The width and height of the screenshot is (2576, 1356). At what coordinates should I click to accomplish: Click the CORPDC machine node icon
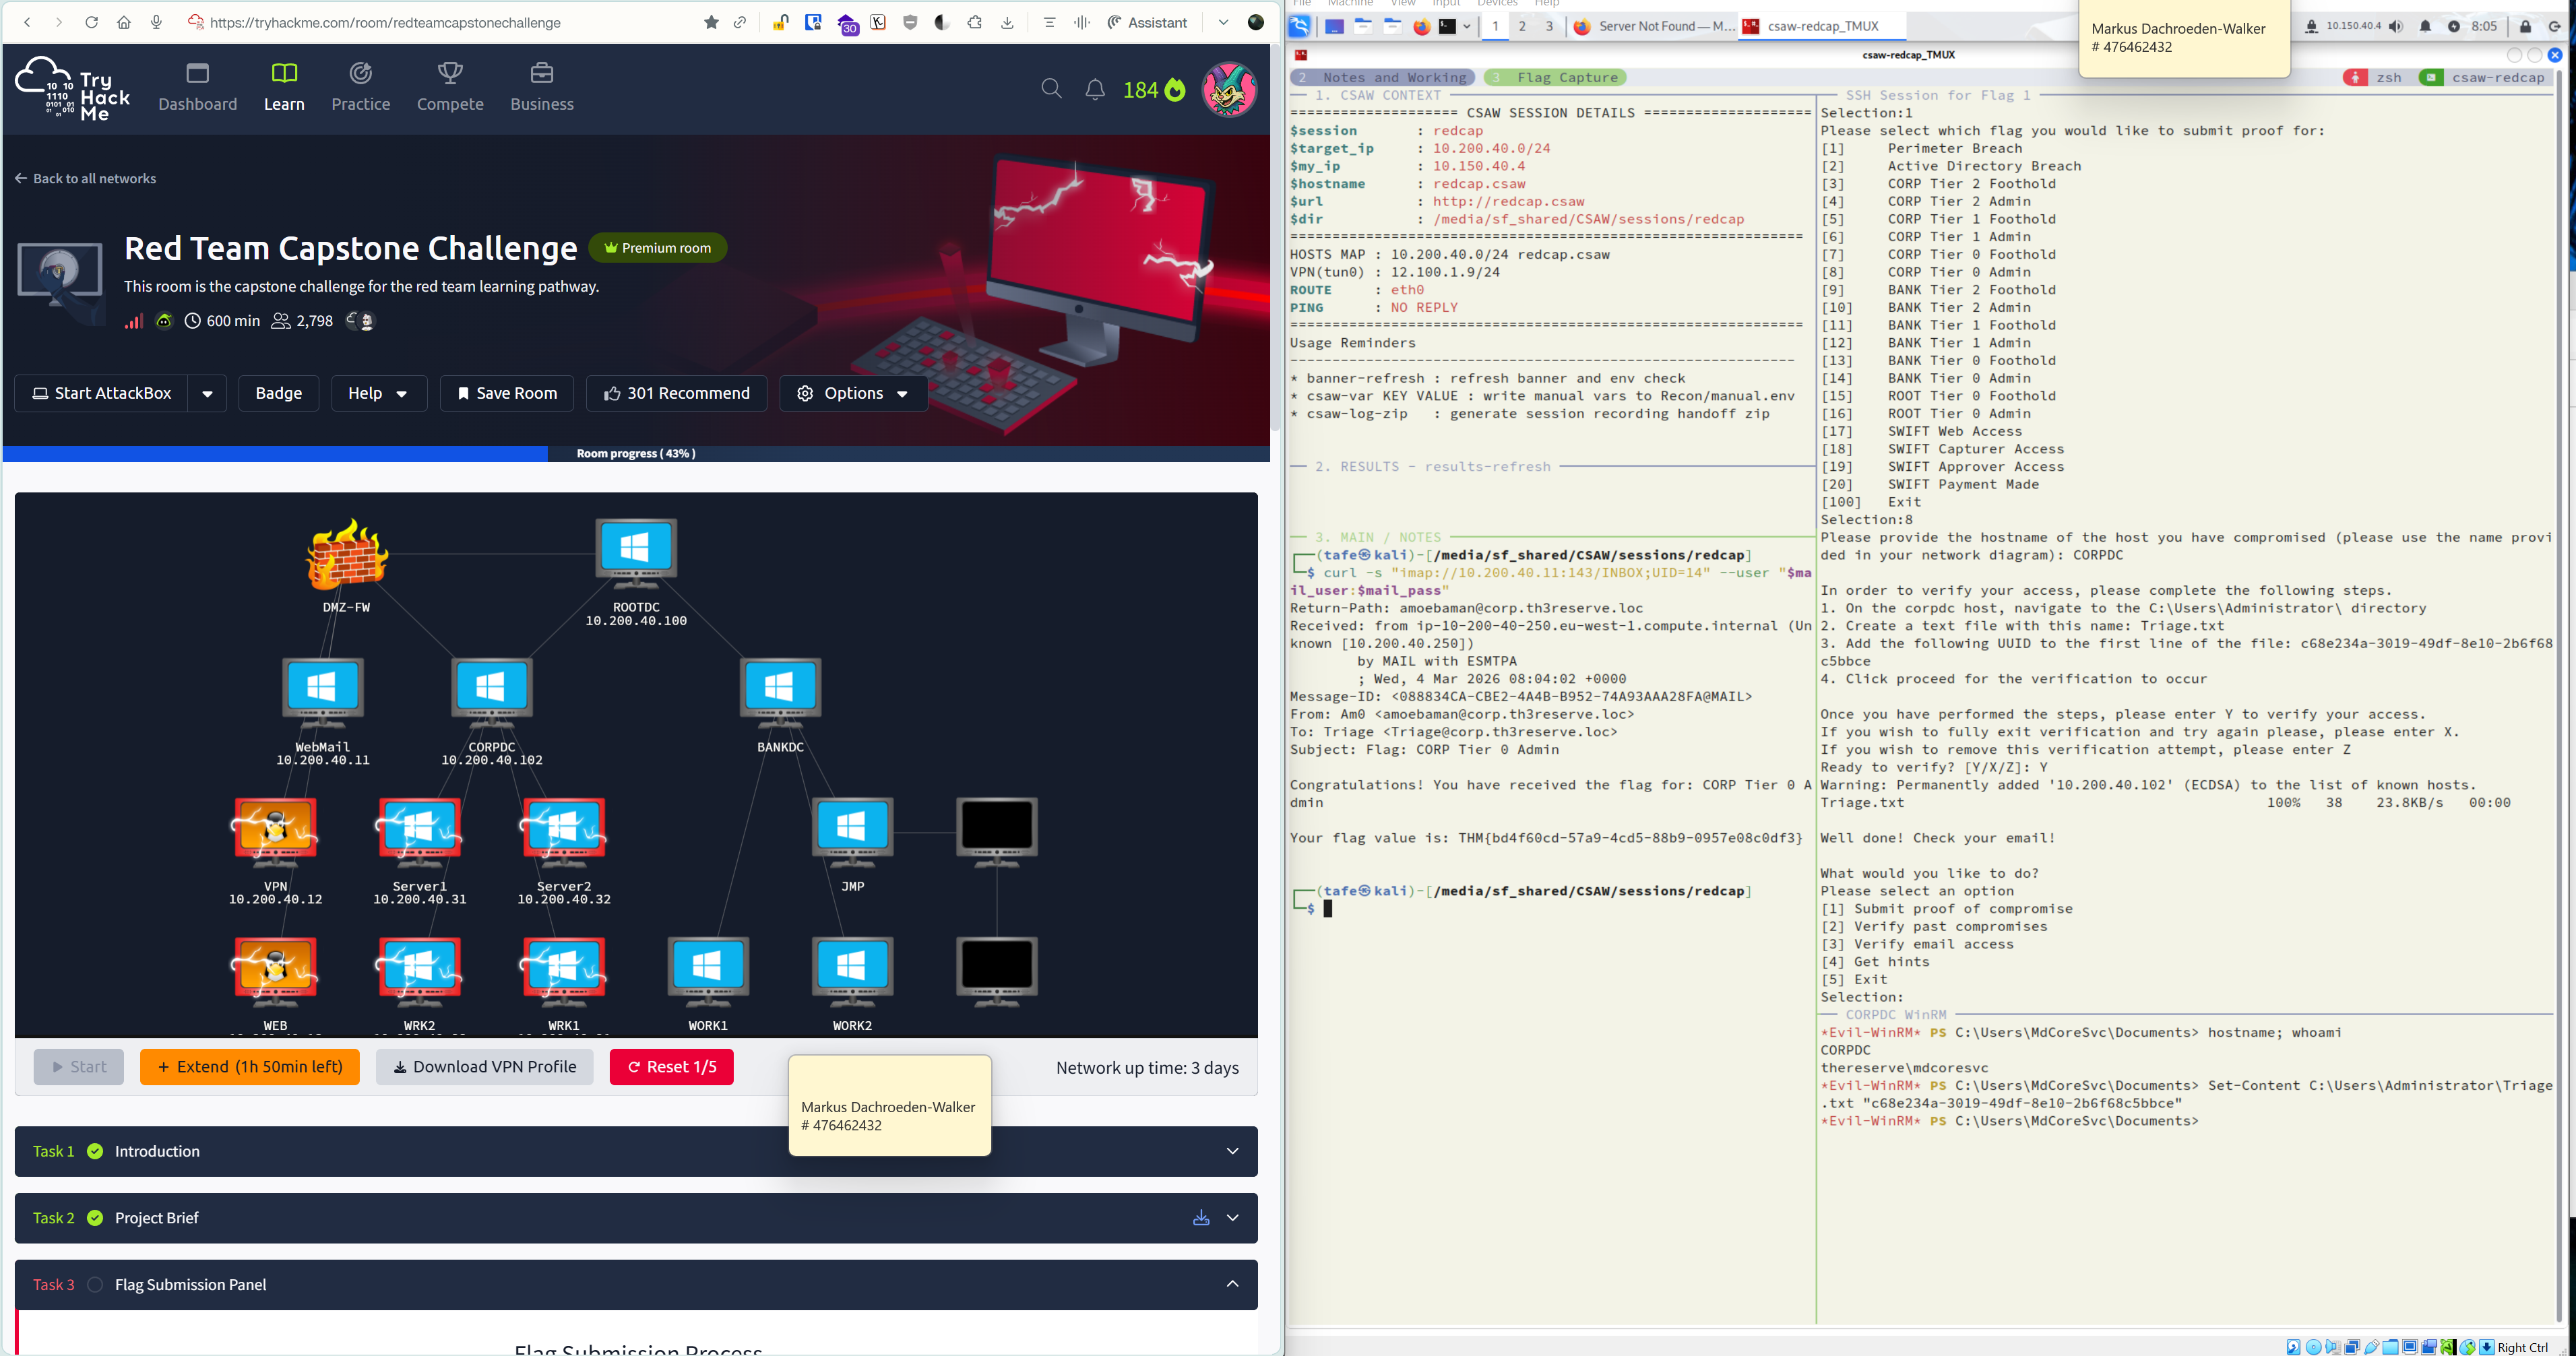pos(491,689)
